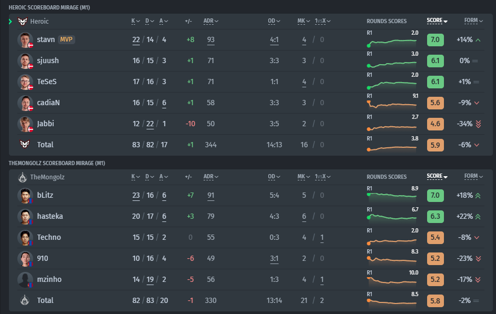This screenshot has width=496, height=314.
Task: Sort Heroic table by A column
Action: tap(164, 21)
